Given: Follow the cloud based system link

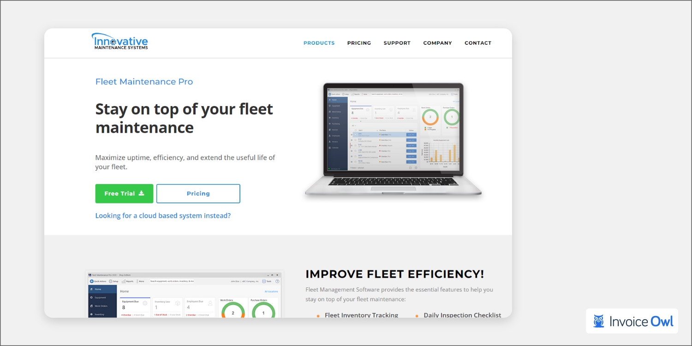Looking at the screenshot, I should point(163,215).
